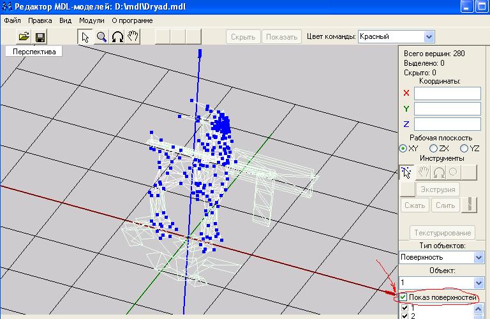Click into the Z coordinate field
Screen dimensions: 490x319
(x=447, y=124)
